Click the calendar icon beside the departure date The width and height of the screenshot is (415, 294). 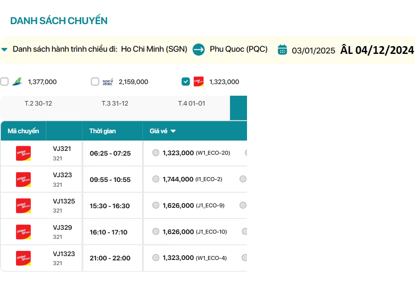click(282, 50)
